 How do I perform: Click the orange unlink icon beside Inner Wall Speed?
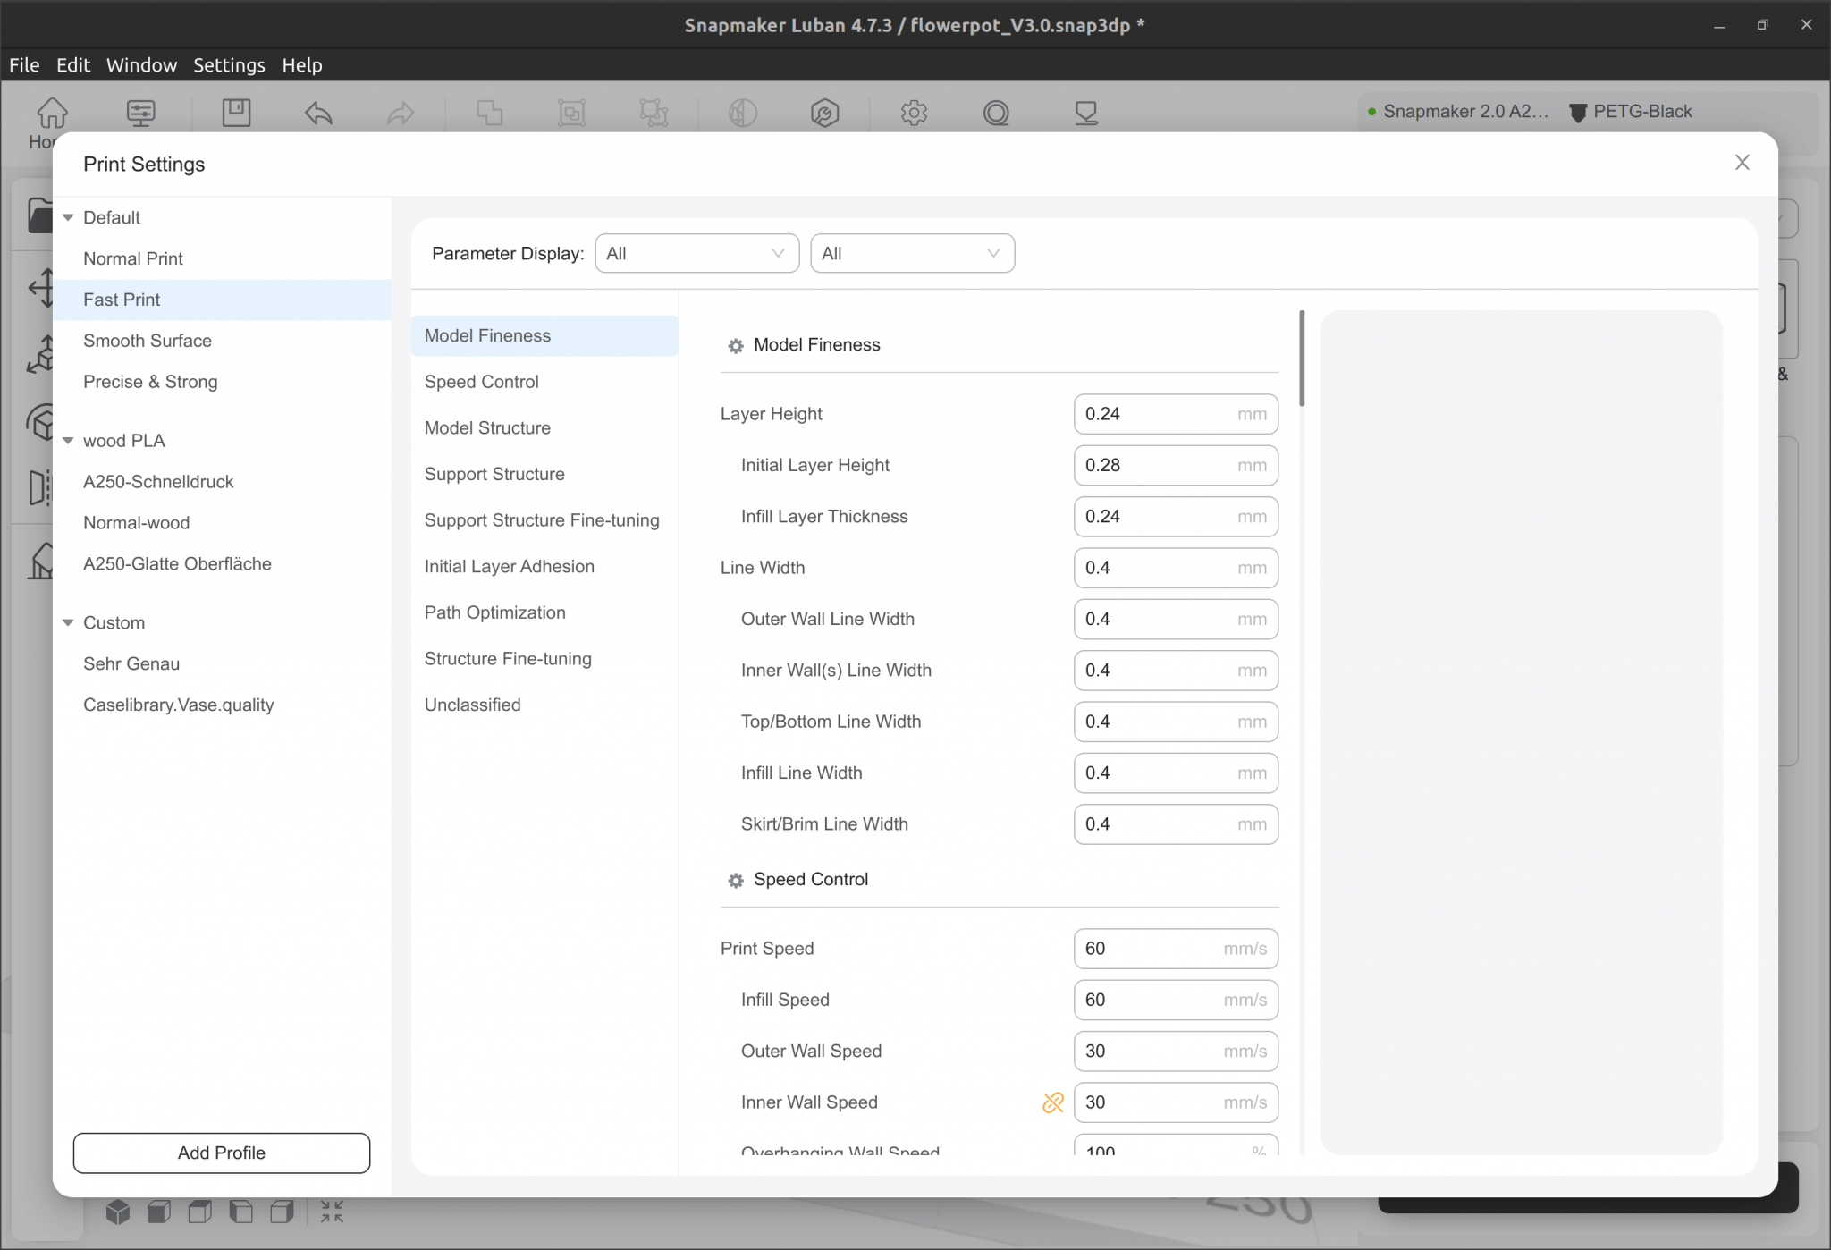(1052, 1102)
